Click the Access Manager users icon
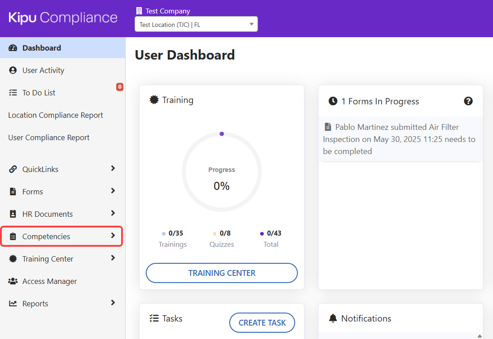The image size is (493, 339). click(x=13, y=281)
